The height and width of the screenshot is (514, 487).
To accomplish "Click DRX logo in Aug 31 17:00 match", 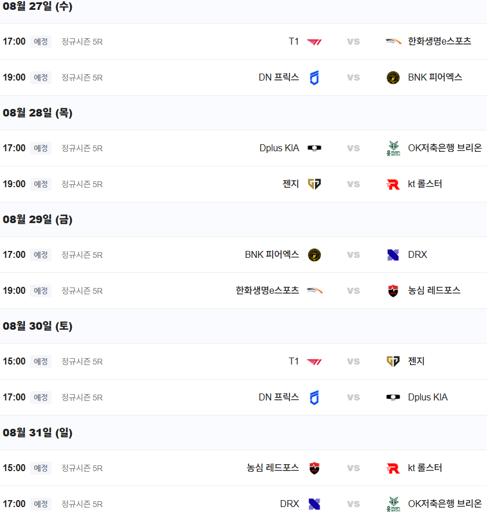I will 314,504.
